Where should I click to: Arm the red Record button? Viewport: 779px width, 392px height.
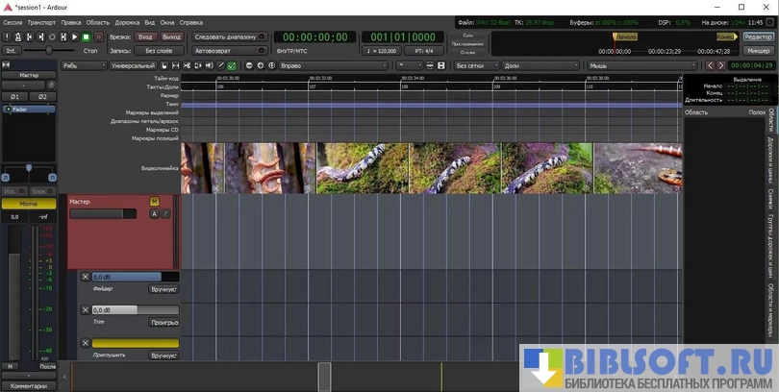coord(98,37)
